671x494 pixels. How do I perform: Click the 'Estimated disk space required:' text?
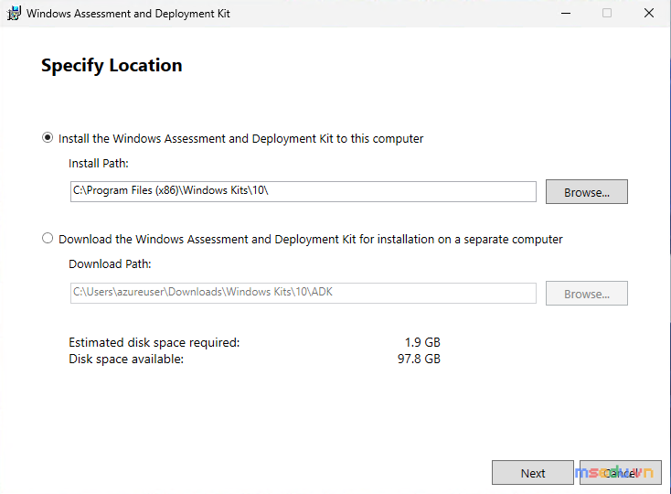click(x=154, y=342)
